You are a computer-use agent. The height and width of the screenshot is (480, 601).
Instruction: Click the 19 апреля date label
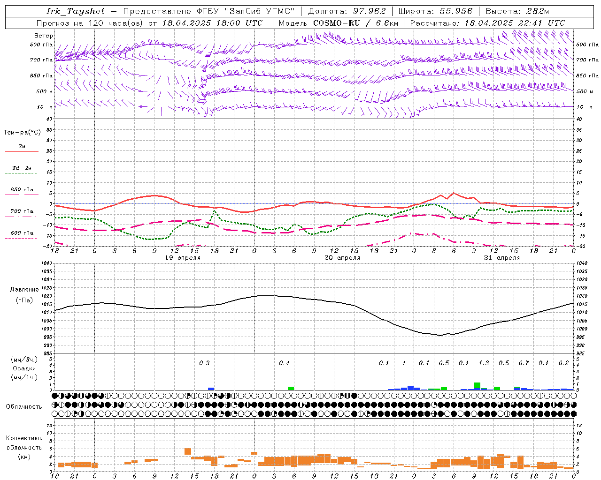[x=183, y=258]
